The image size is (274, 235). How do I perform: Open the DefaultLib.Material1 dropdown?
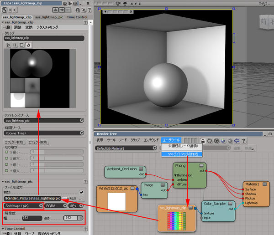126,148
